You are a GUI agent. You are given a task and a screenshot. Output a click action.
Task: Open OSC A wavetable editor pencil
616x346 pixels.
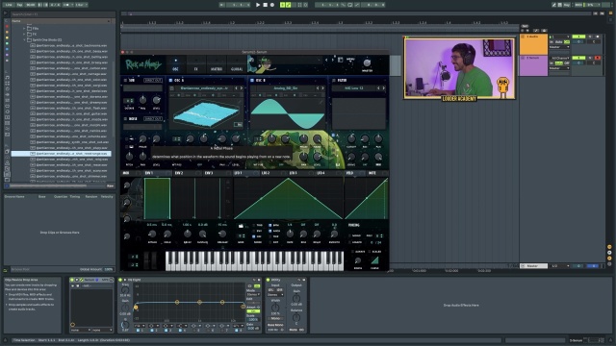point(239,102)
